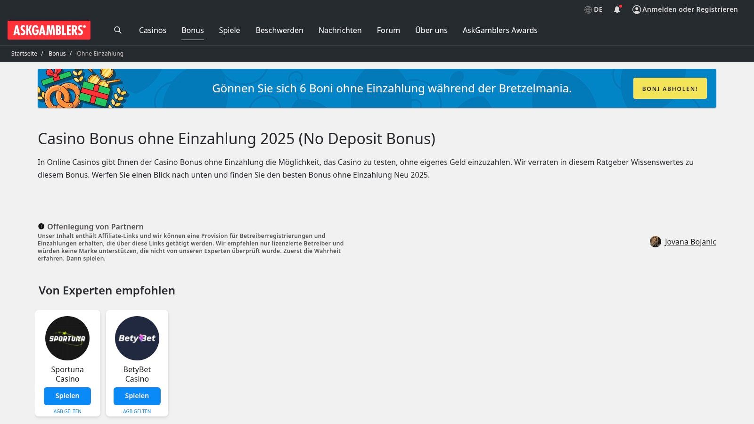This screenshot has height=424, width=754.
Task: Click the Sportuna Casino logo
Action: click(x=67, y=338)
